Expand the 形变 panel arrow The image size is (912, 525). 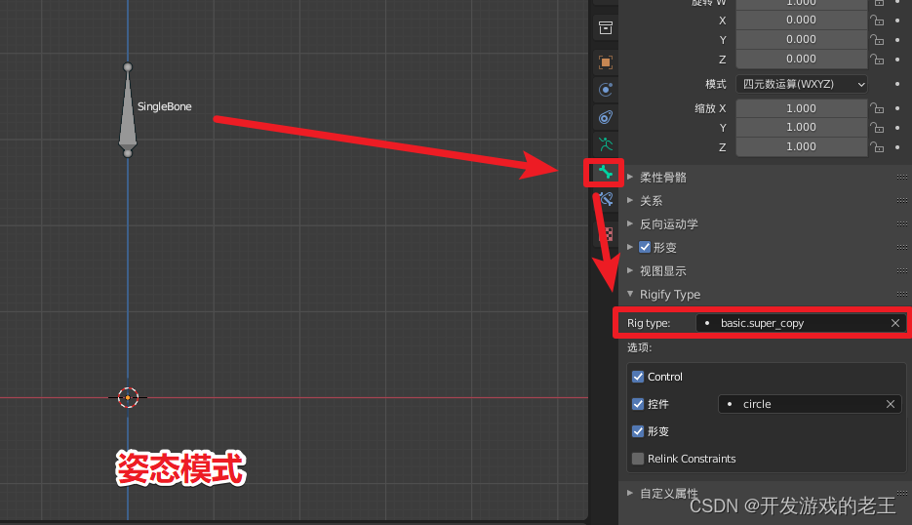pos(630,247)
